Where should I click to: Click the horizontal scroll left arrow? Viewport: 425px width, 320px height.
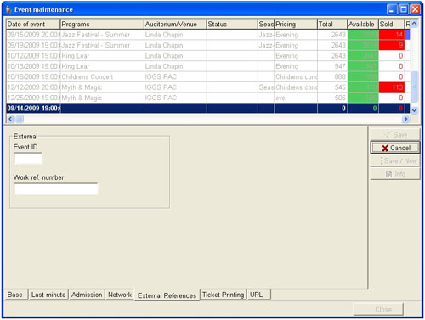tap(11, 119)
